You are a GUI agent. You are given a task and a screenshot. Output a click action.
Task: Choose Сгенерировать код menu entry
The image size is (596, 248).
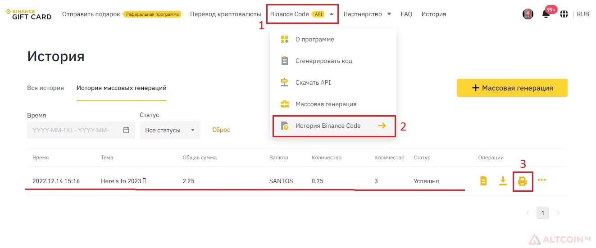pos(333,61)
